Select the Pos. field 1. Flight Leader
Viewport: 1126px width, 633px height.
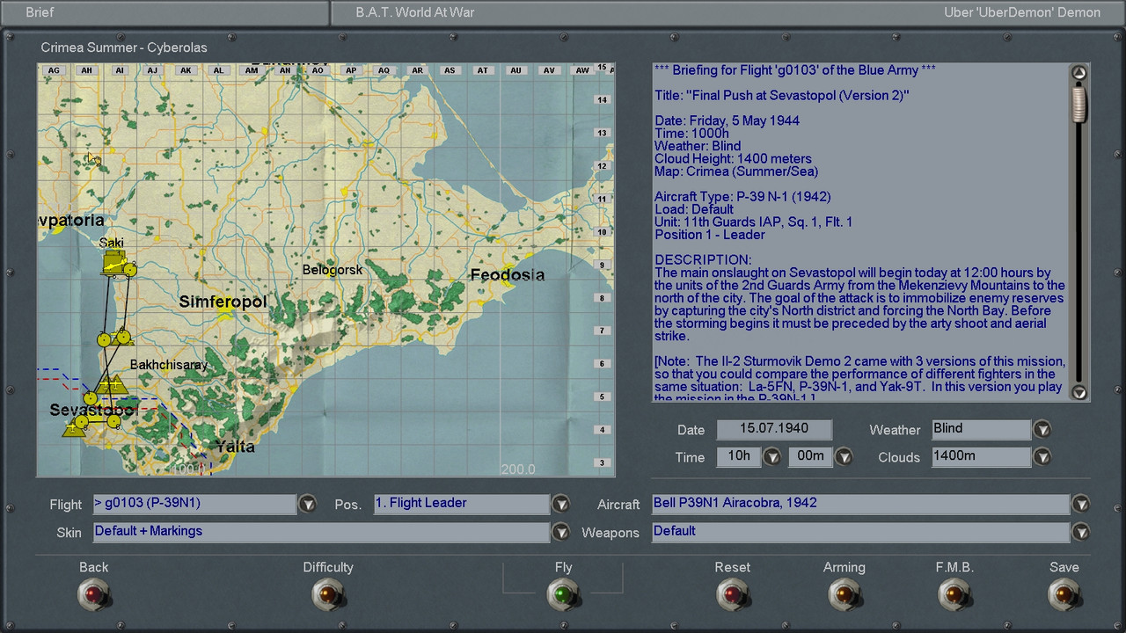click(462, 504)
